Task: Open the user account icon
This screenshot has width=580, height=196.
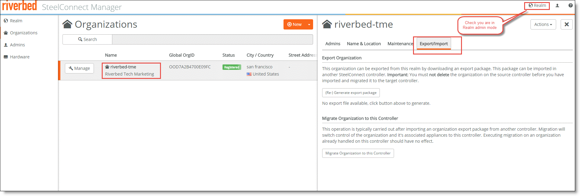Action: [x=557, y=5]
